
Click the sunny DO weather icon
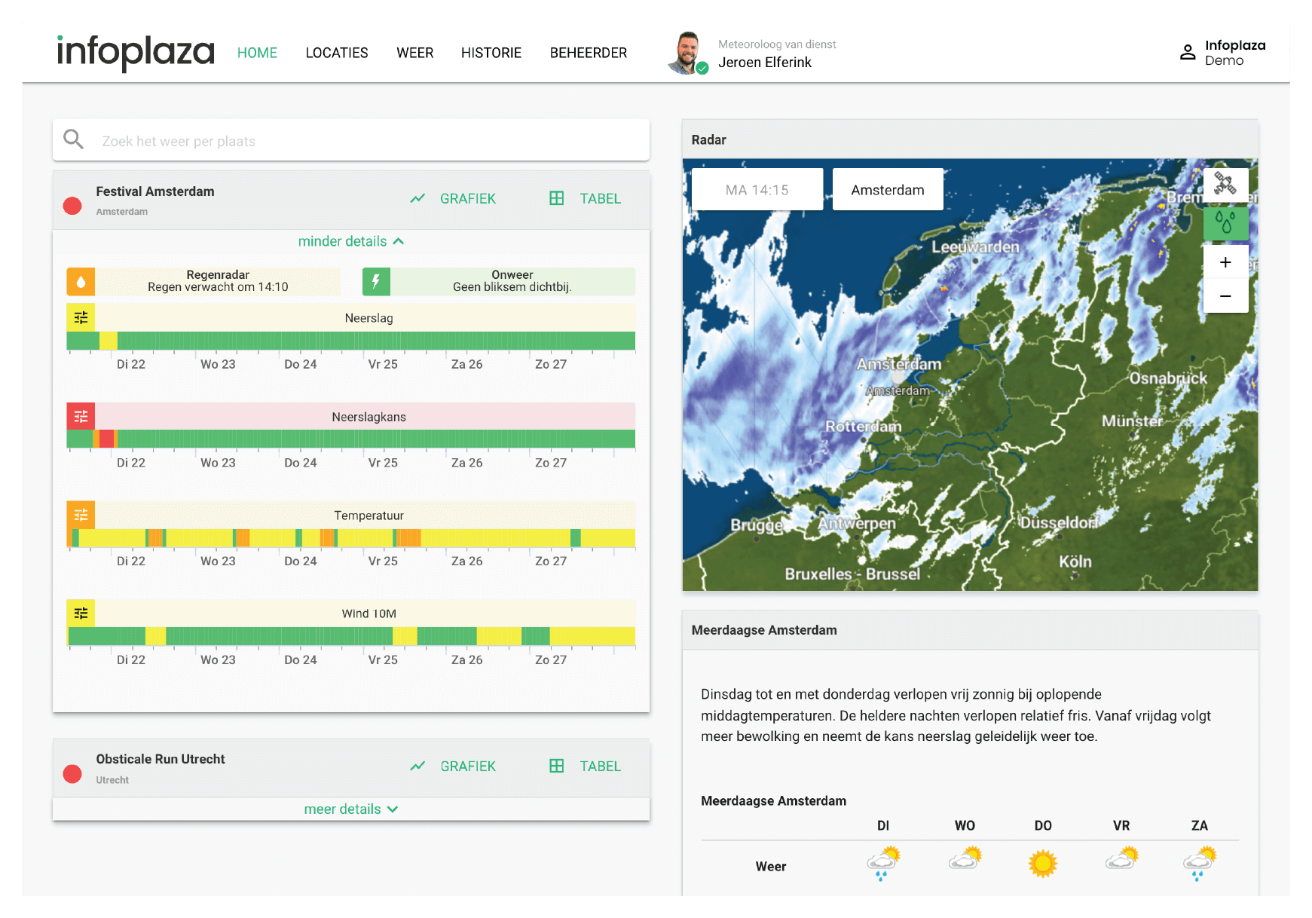(x=1043, y=864)
